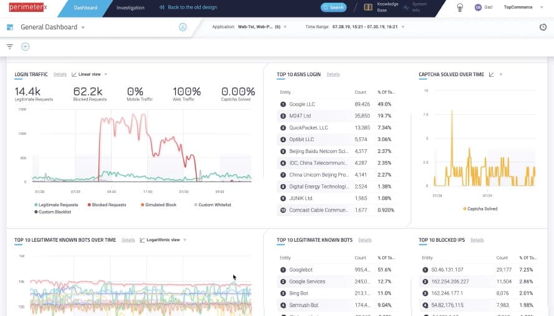Open the Knowledge Base book icon

tap(368, 7)
